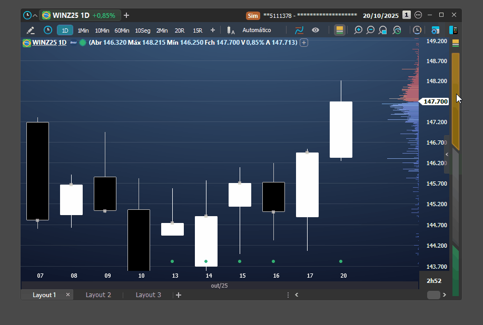Switch to the 2Min timeframe
The height and width of the screenshot is (325, 483).
[x=162, y=31]
